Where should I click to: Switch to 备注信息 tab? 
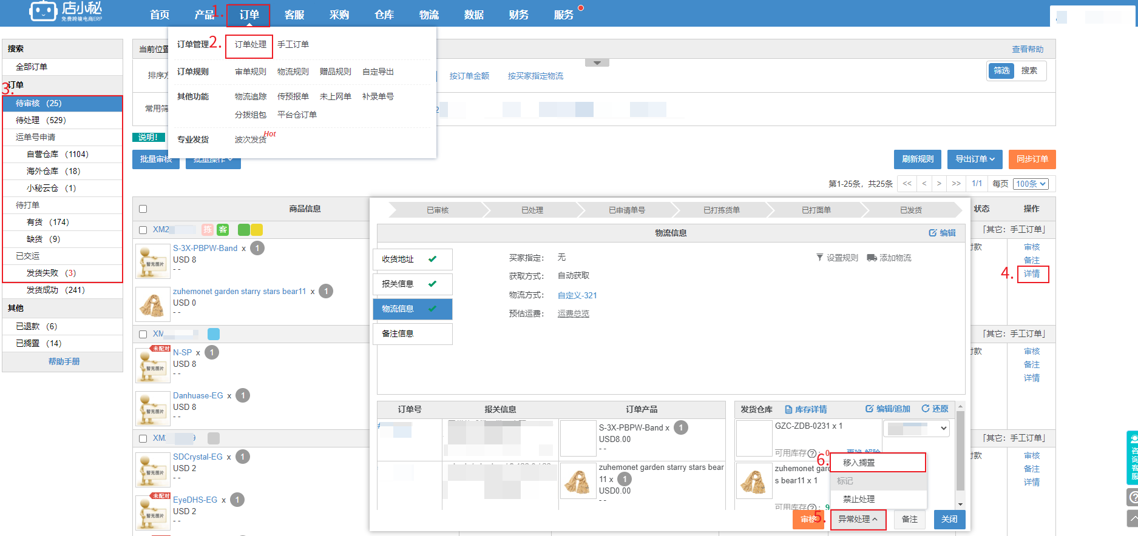tap(413, 334)
